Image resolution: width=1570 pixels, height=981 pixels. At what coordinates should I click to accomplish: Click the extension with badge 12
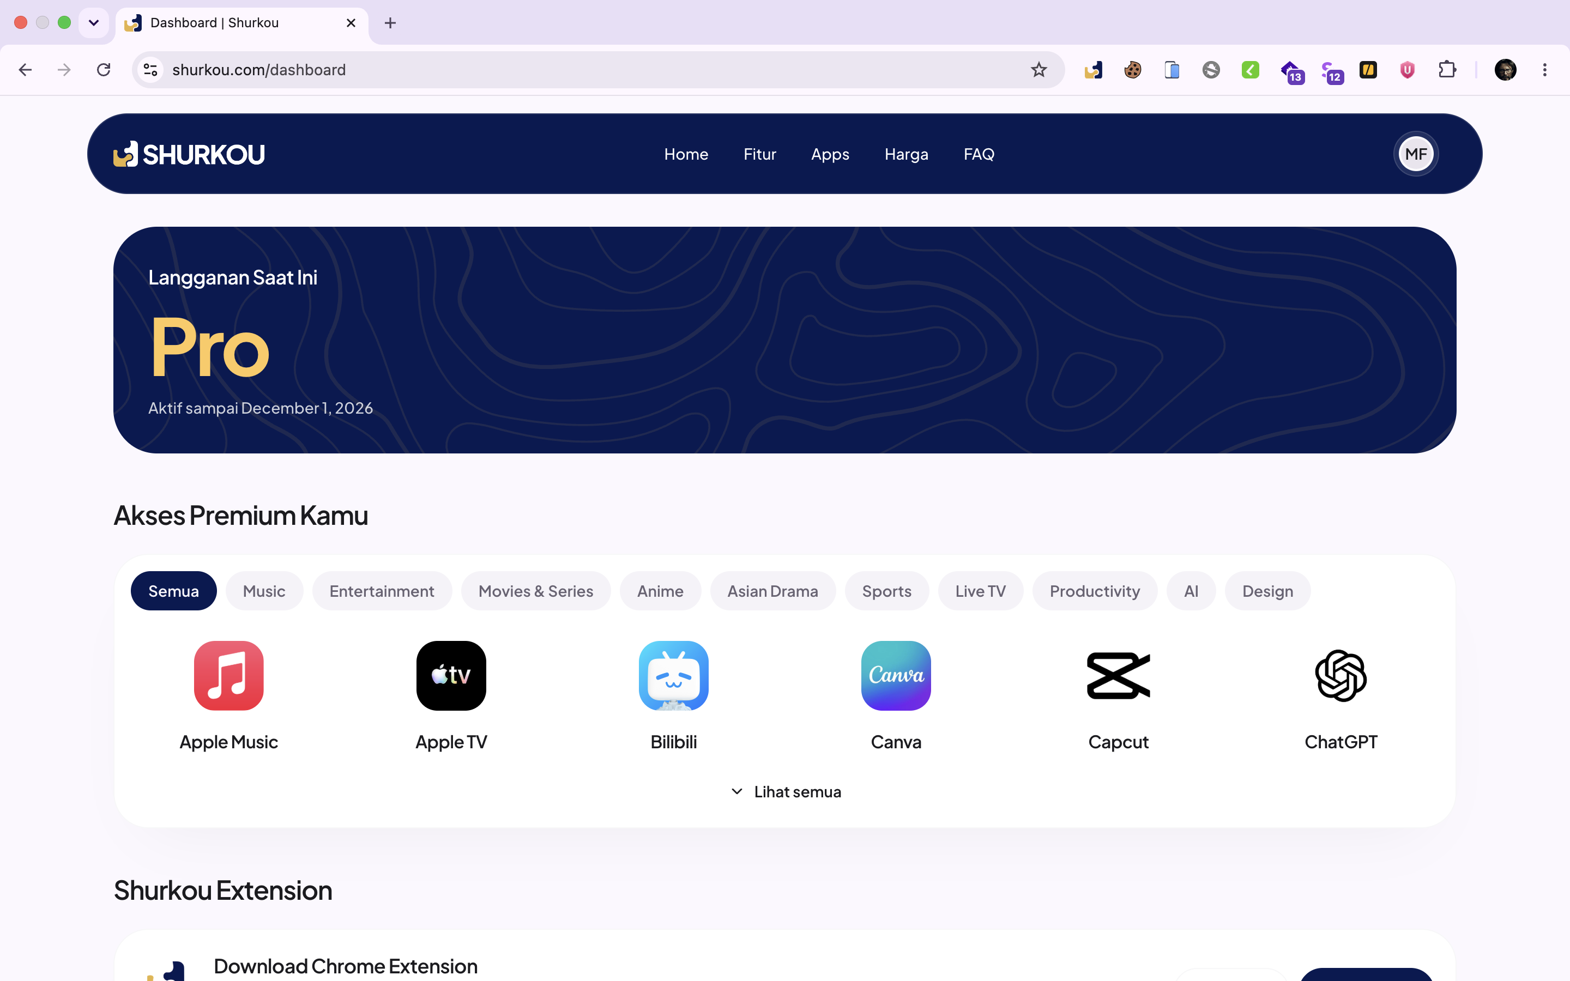pos(1331,71)
